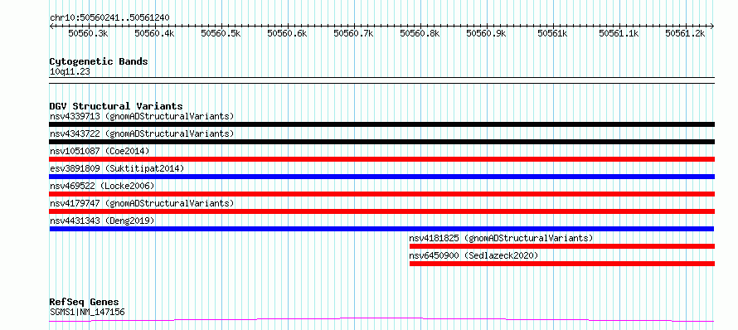Click the 50560.4k ruler tick label
Image resolution: width=738 pixels, height=330 pixels.
coord(155,33)
